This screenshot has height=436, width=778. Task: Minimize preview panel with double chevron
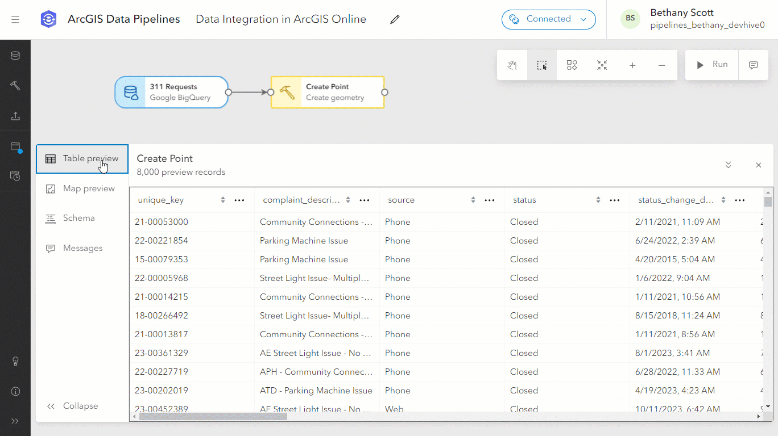[729, 165]
